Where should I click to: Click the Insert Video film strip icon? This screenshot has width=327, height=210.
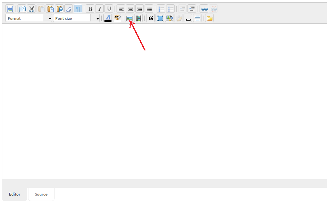coord(139,18)
